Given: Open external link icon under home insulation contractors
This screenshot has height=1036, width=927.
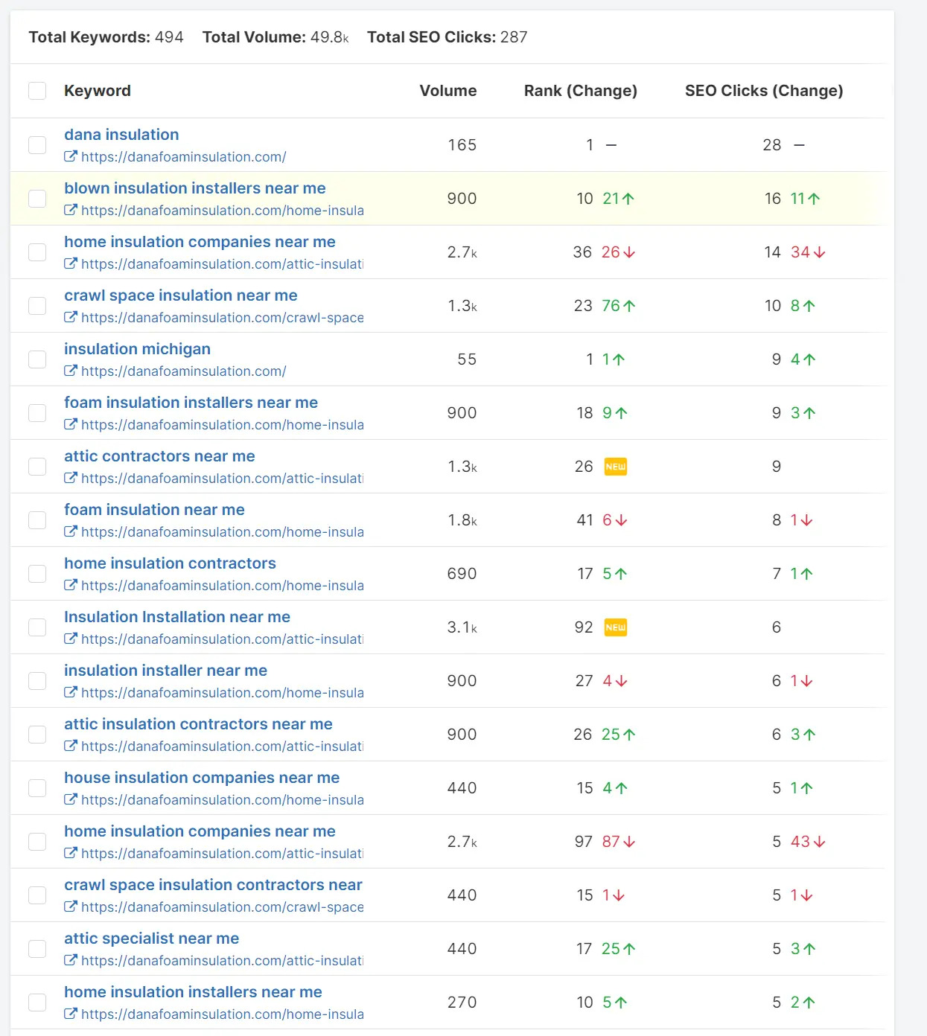Looking at the screenshot, I should [71, 586].
